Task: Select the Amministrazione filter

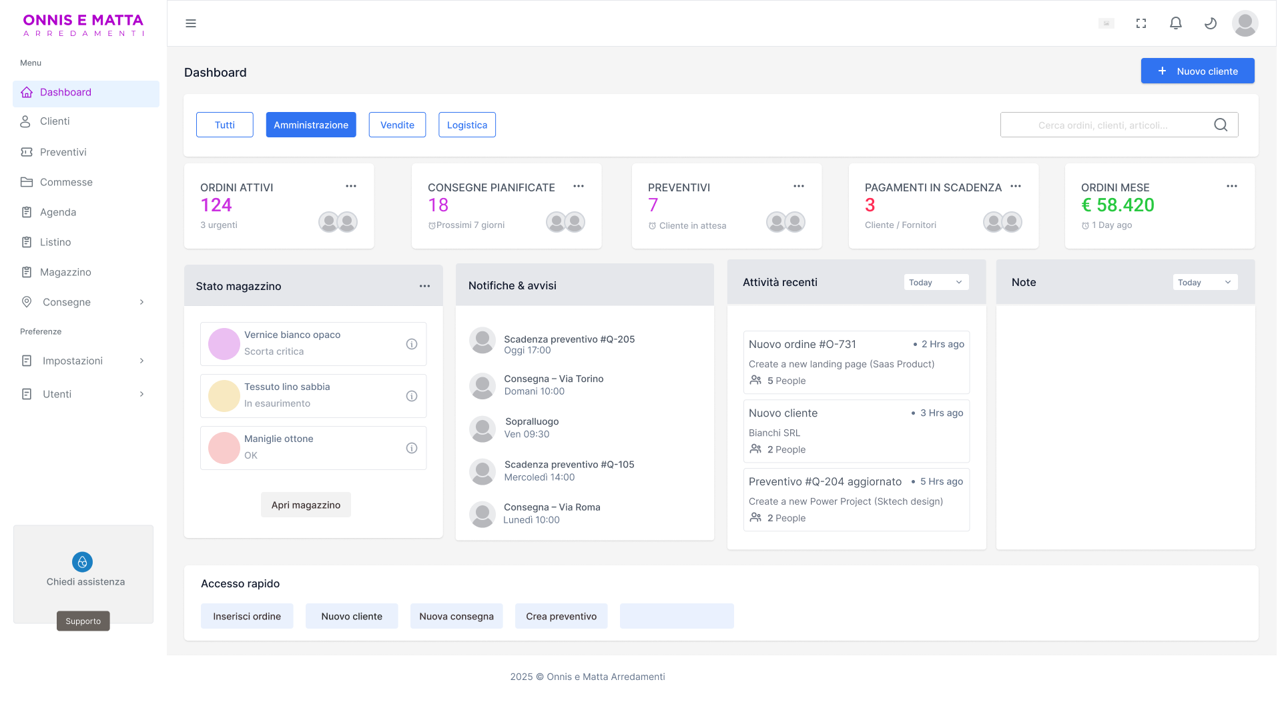Action: point(310,125)
